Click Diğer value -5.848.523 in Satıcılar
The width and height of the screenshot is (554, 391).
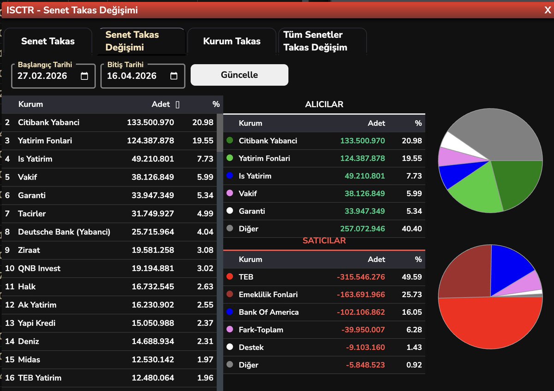coord(365,365)
